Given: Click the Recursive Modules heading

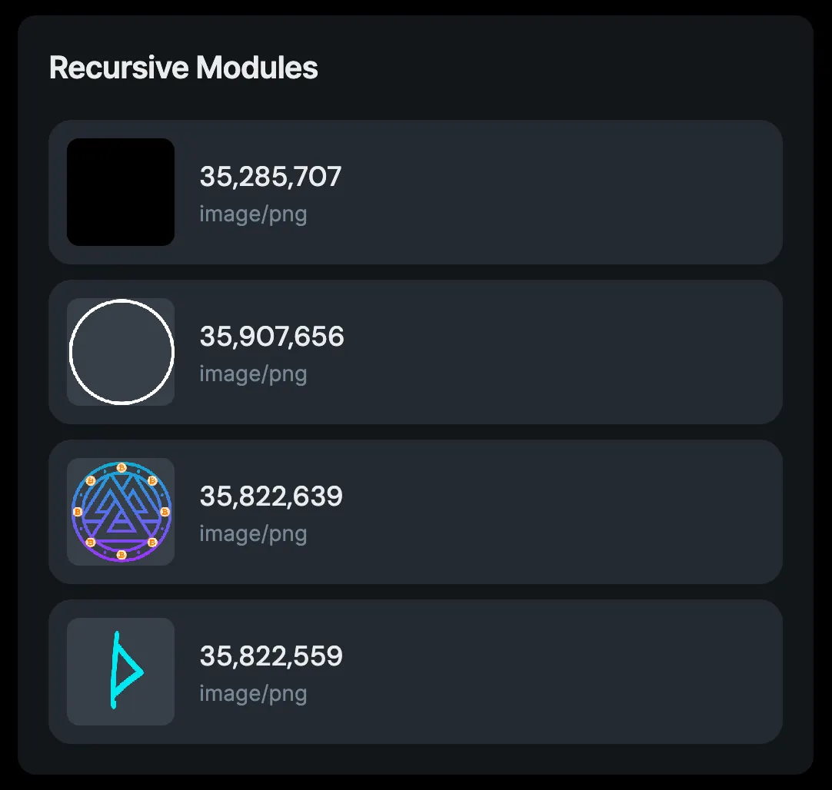Looking at the screenshot, I should point(183,68).
